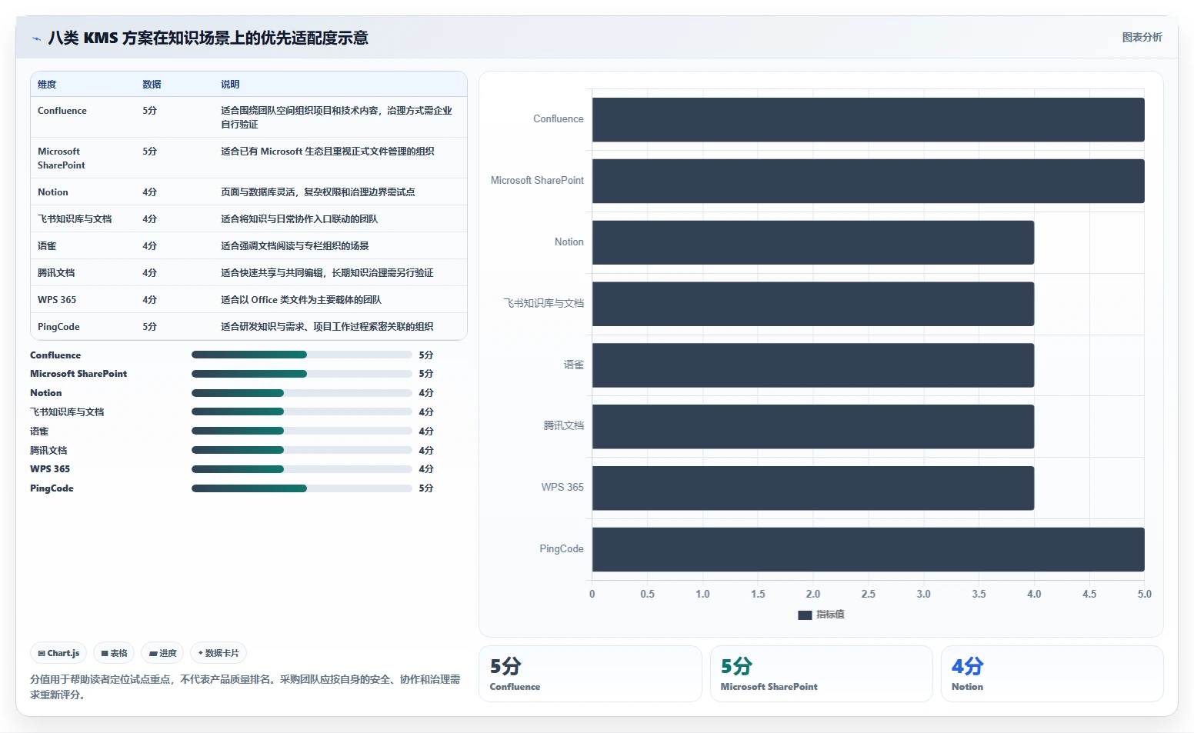Click the PingCode y-axis label in chart

click(562, 549)
